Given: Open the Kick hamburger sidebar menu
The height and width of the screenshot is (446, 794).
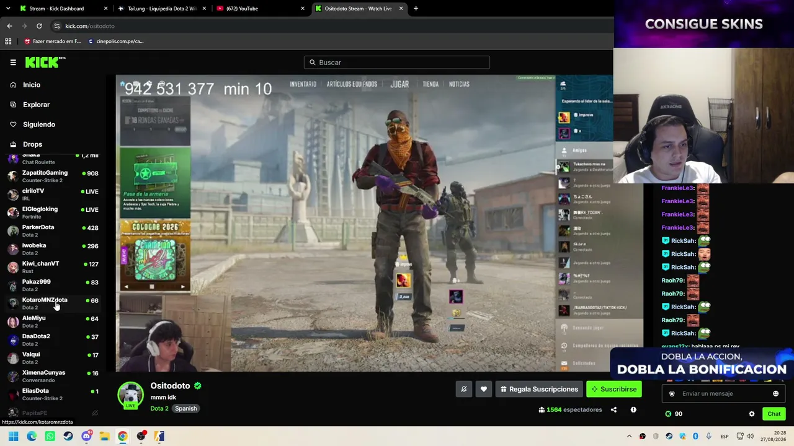Looking at the screenshot, I should point(13,63).
